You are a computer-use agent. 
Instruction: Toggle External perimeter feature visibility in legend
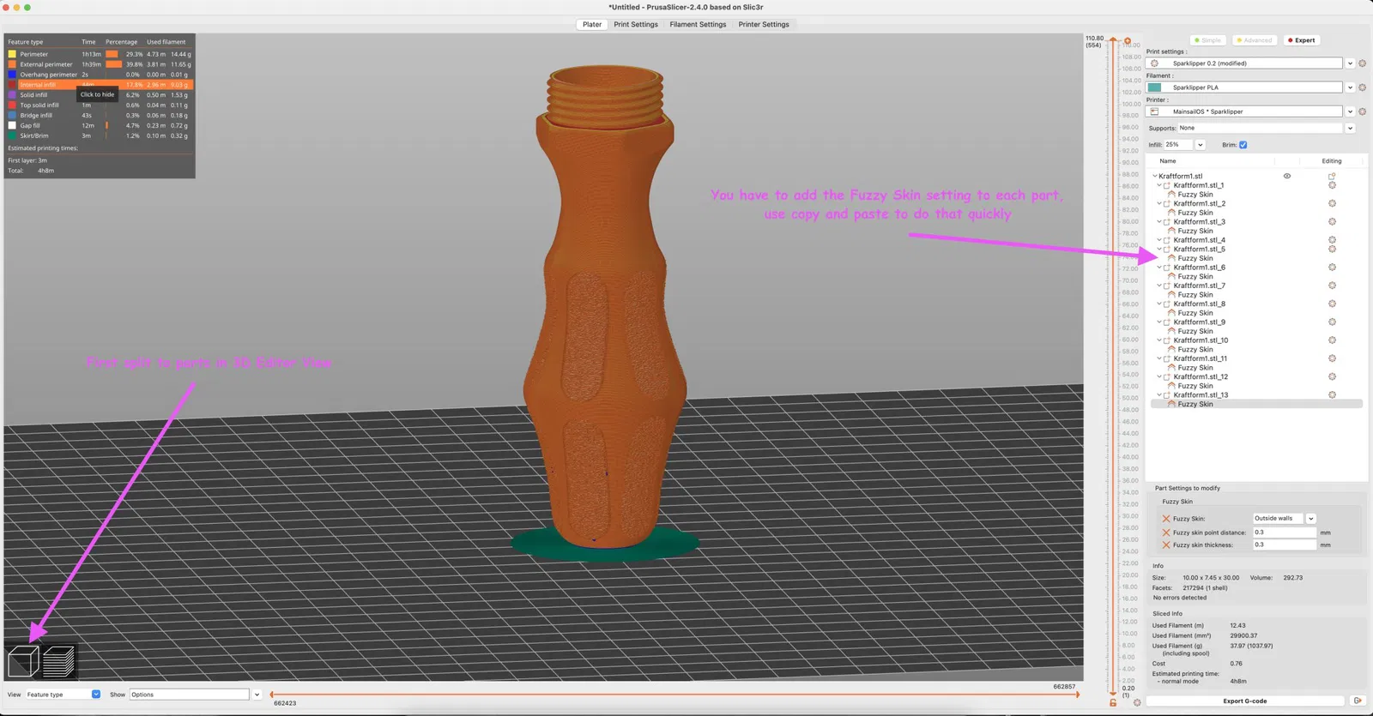click(x=99, y=64)
